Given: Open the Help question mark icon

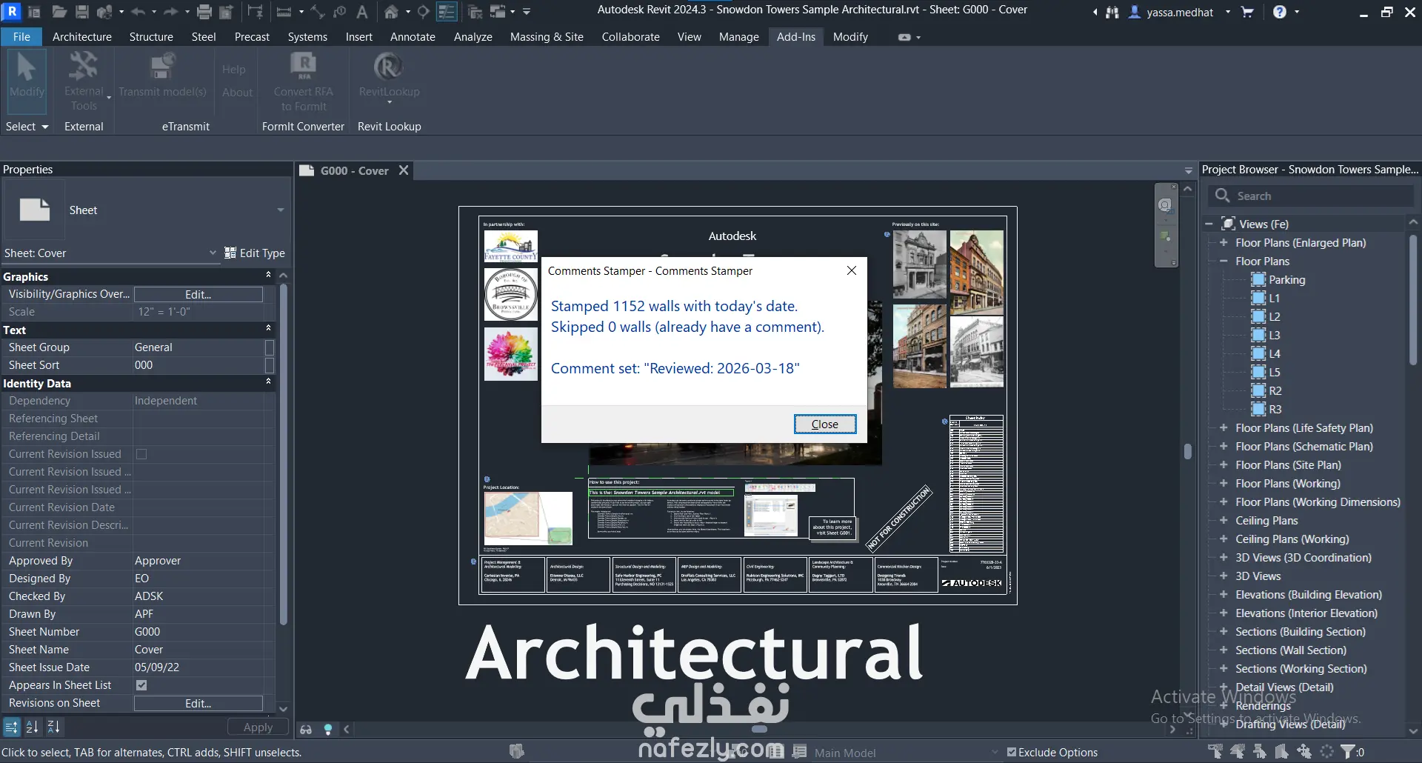Looking at the screenshot, I should pyautogui.click(x=1279, y=12).
